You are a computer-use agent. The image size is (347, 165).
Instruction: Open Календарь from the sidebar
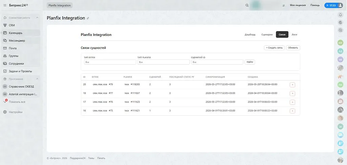[x=16, y=33]
